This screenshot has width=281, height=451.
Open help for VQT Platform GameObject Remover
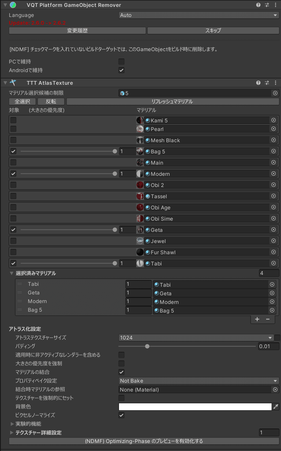(258, 5)
